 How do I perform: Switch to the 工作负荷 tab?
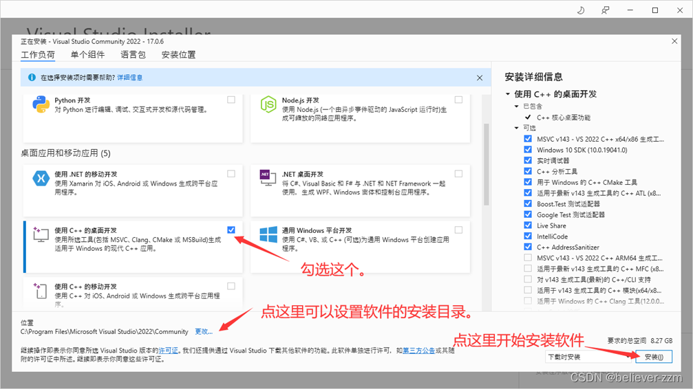point(38,55)
